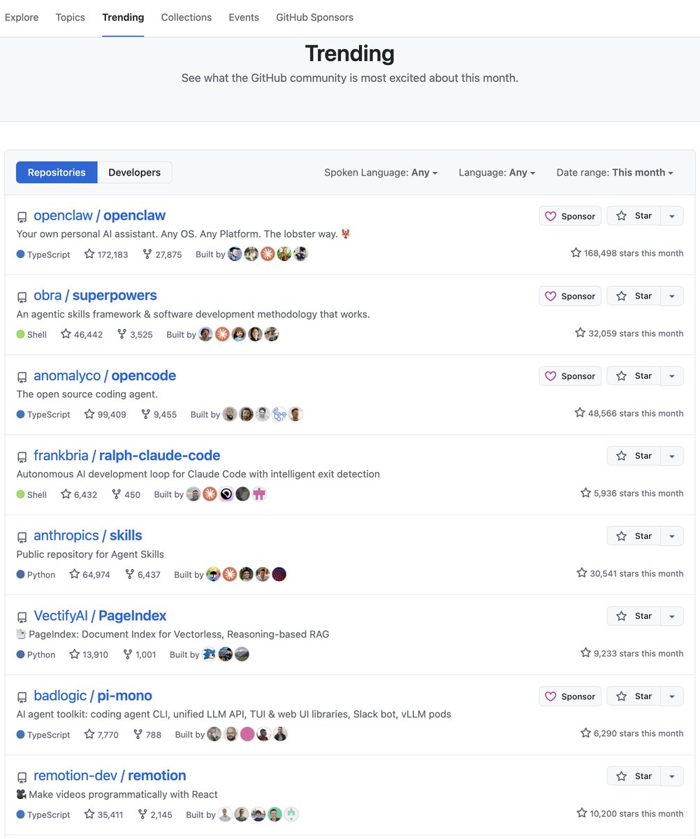Click star count 46,442 of superpowers

click(82, 334)
